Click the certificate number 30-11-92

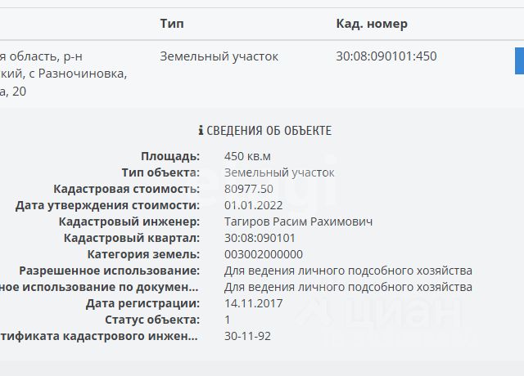[x=247, y=336]
